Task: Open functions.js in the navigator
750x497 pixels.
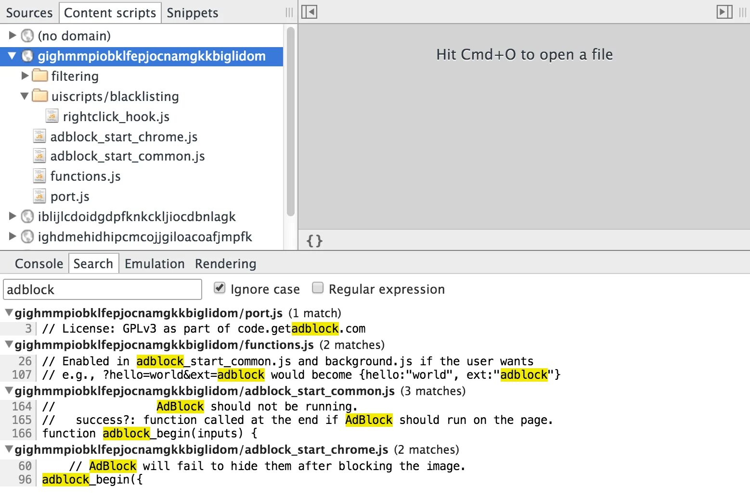Action: tap(85, 176)
